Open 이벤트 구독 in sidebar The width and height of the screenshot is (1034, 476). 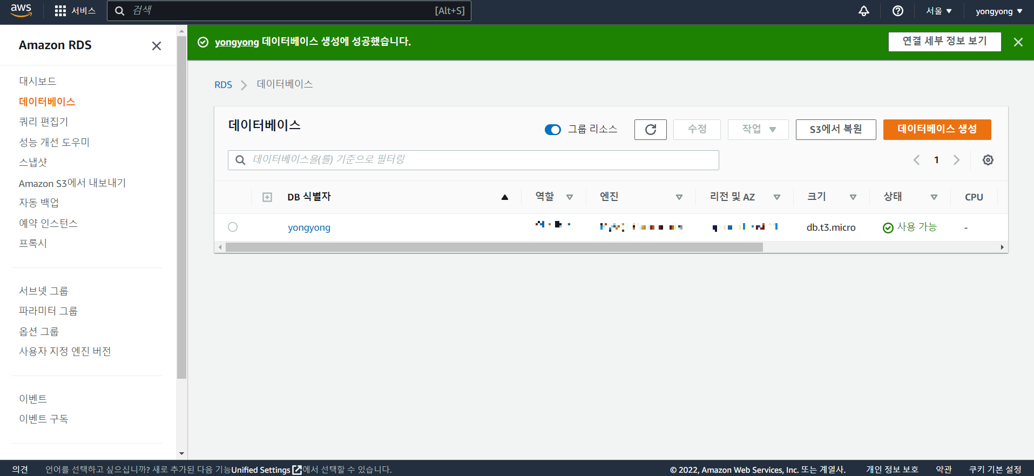tap(44, 419)
